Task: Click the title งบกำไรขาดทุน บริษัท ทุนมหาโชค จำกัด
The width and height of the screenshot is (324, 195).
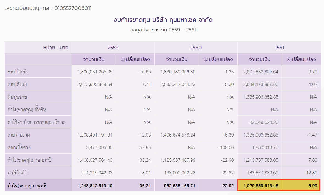Action: point(163,20)
